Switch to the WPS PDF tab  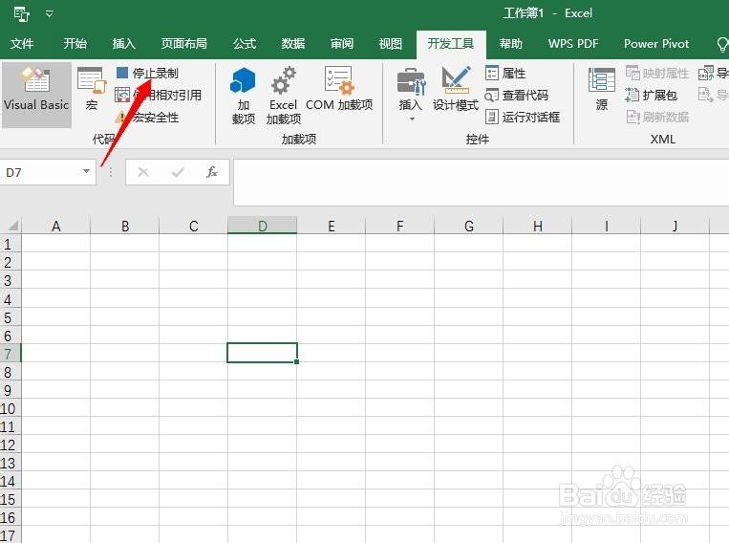click(573, 44)
